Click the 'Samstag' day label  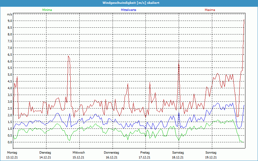click(x=178, y=153)
